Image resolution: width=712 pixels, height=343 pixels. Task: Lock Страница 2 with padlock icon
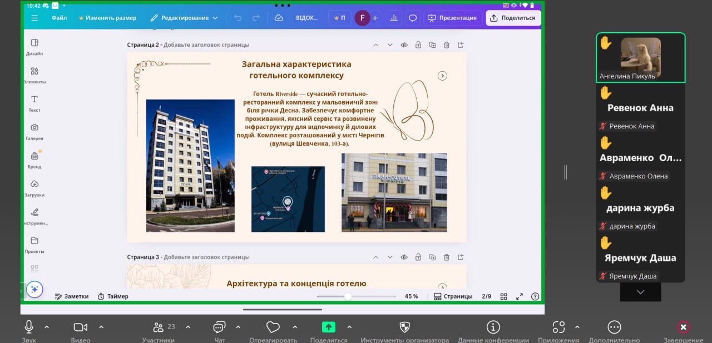point(418,45)
